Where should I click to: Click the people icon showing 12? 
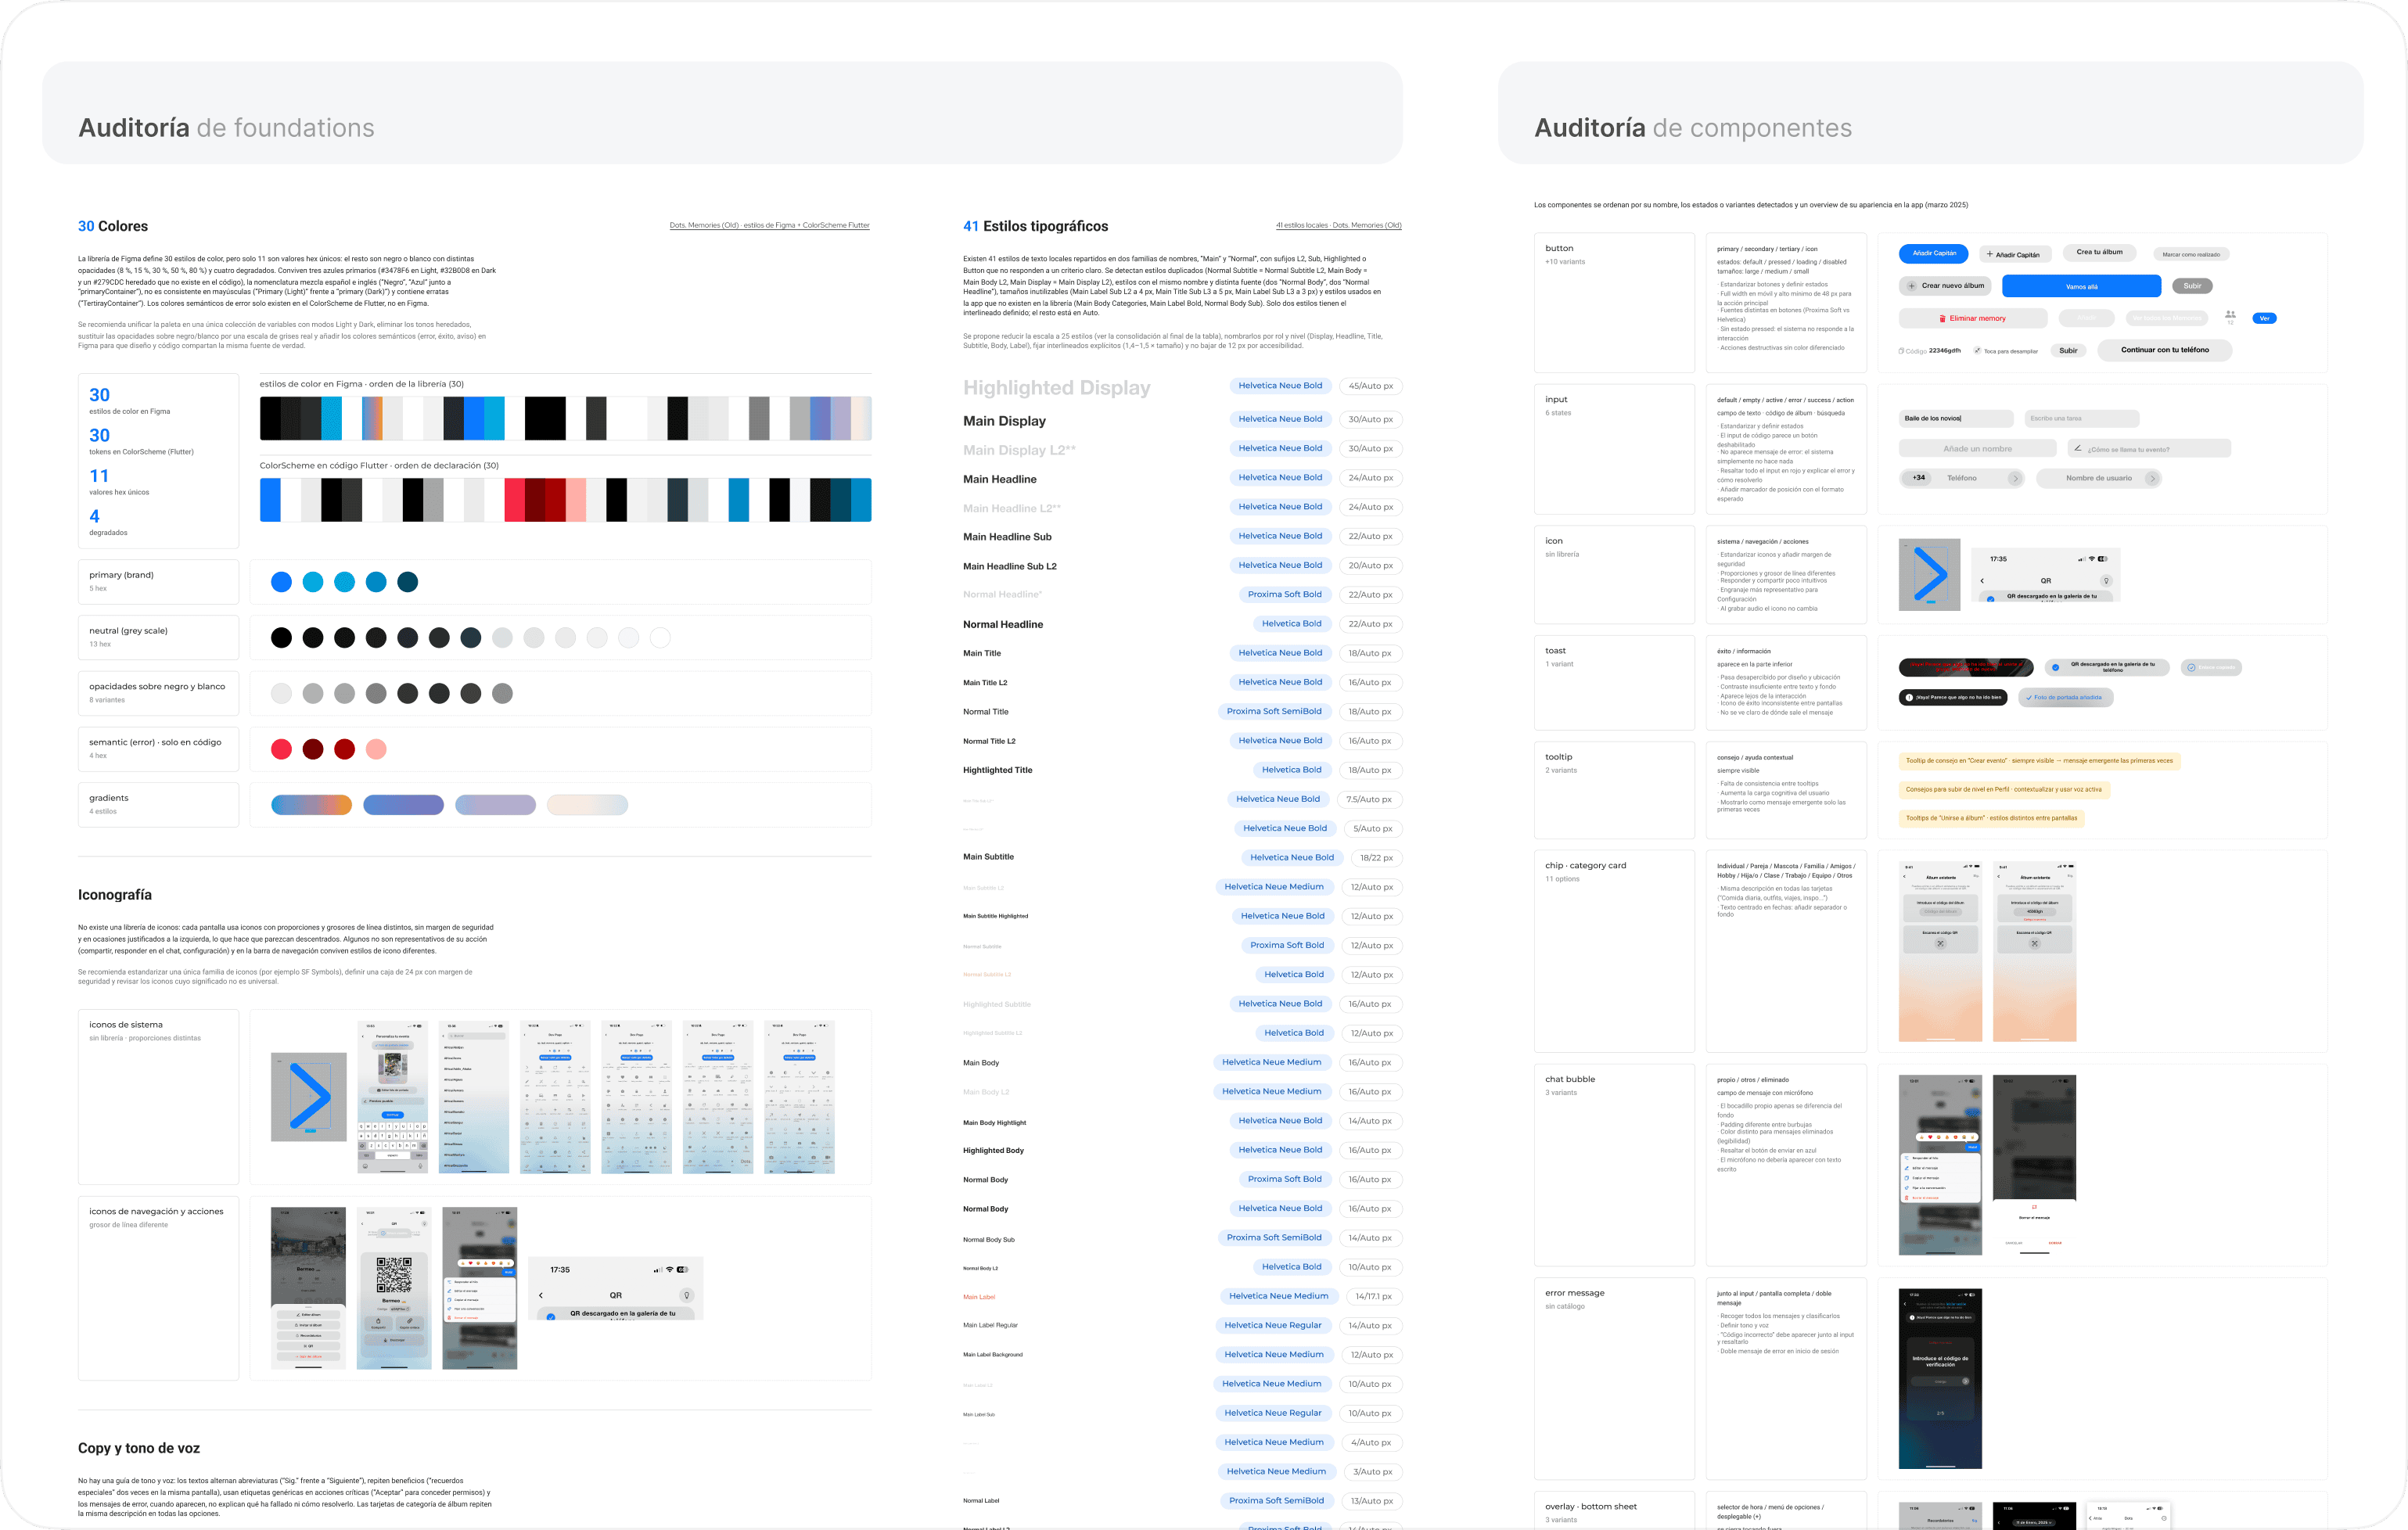(x=2230, y=315)
